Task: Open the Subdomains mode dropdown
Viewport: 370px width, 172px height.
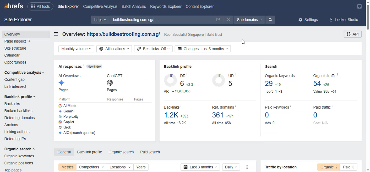Action: point(249,20)
